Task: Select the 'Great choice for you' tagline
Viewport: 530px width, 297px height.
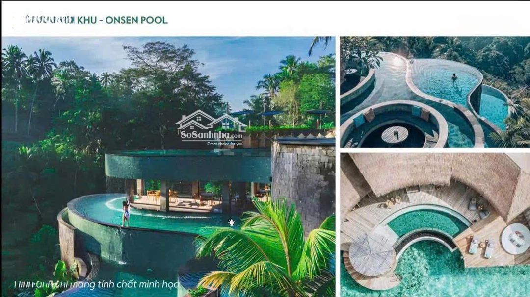Action: coord(225,144)
